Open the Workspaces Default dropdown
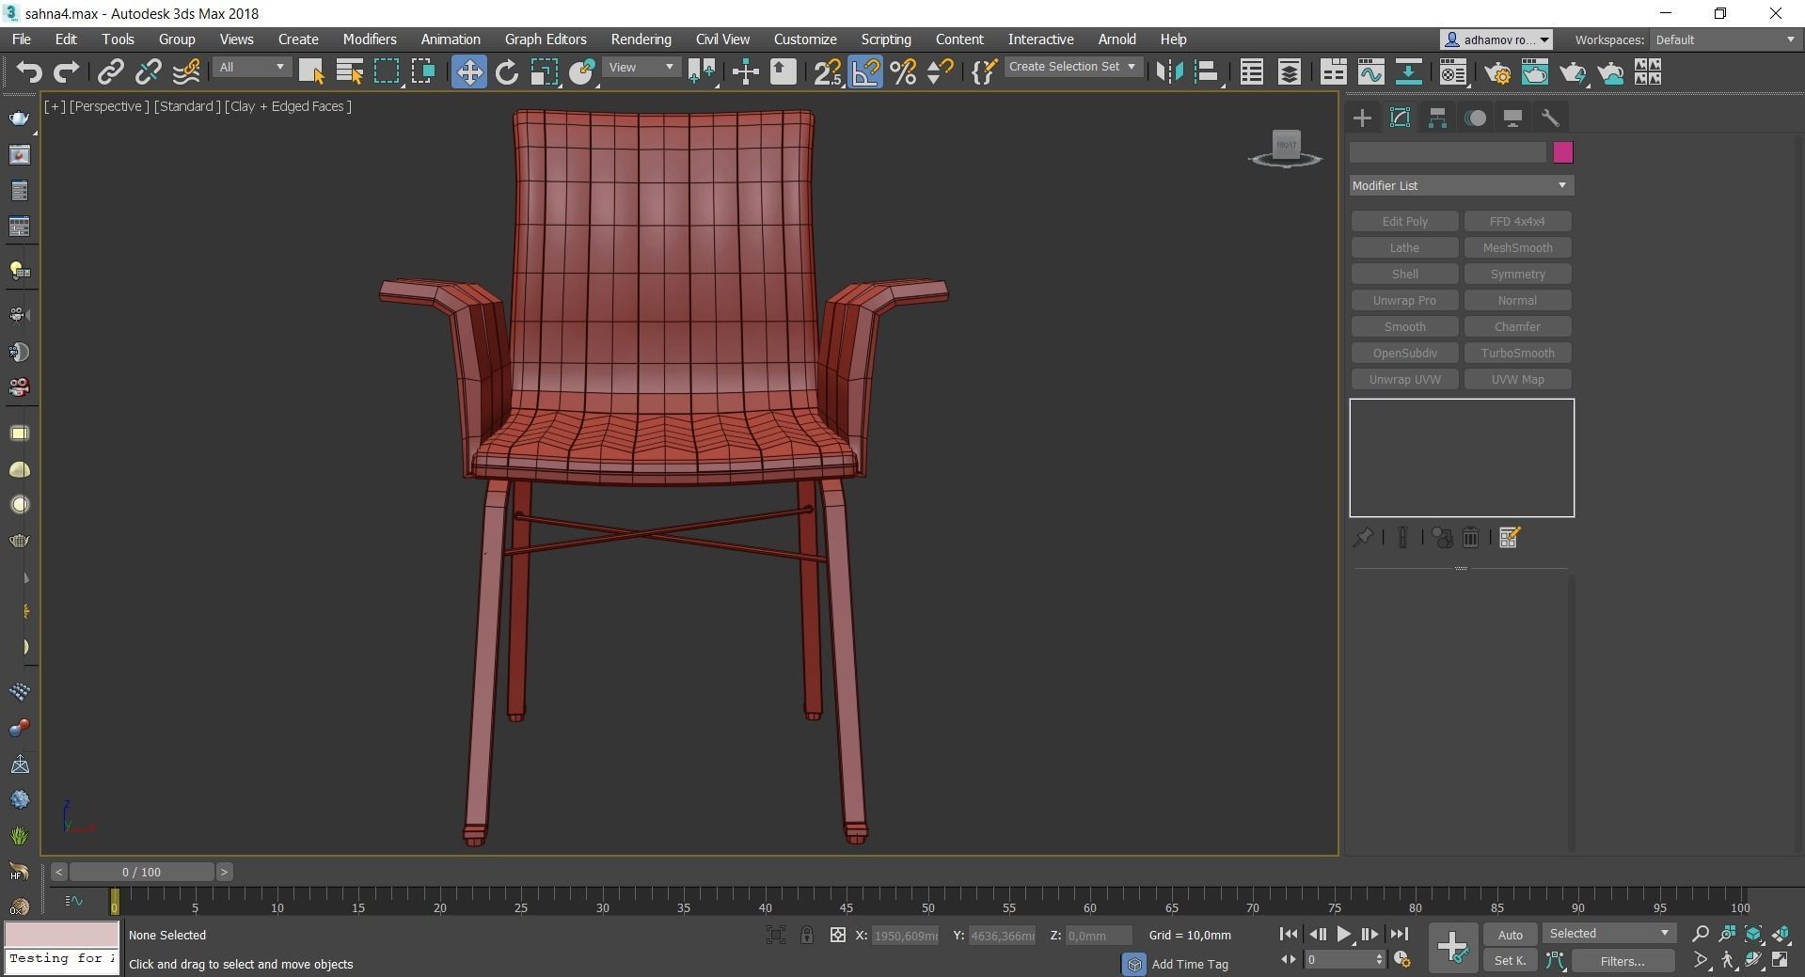The image size is (1805, 977). click(1725, 39)
